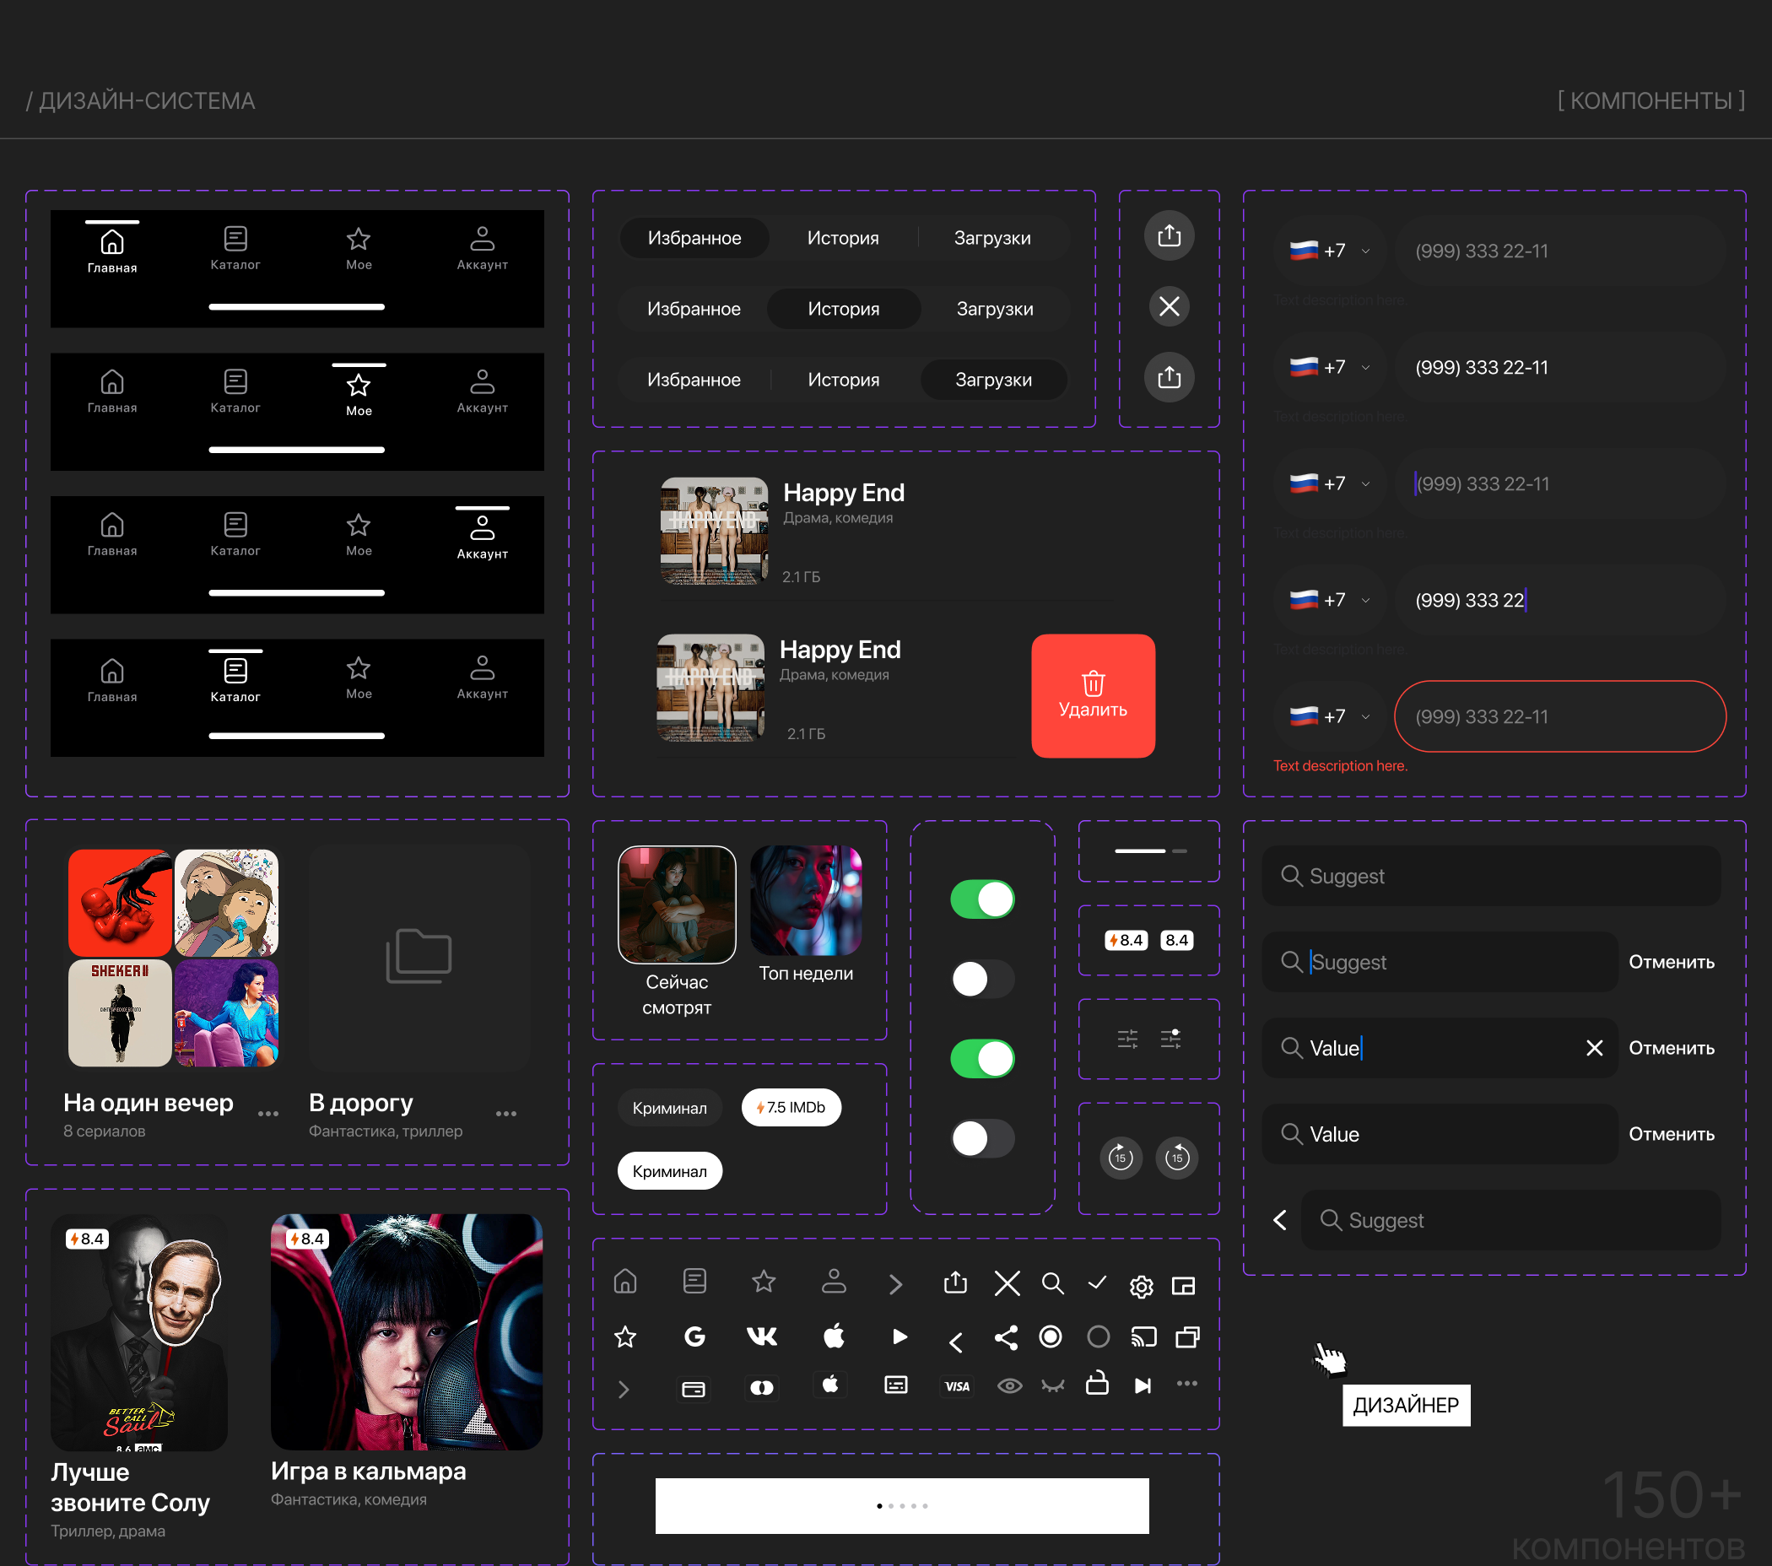Click the Google logo icon

pos(694,1336)
